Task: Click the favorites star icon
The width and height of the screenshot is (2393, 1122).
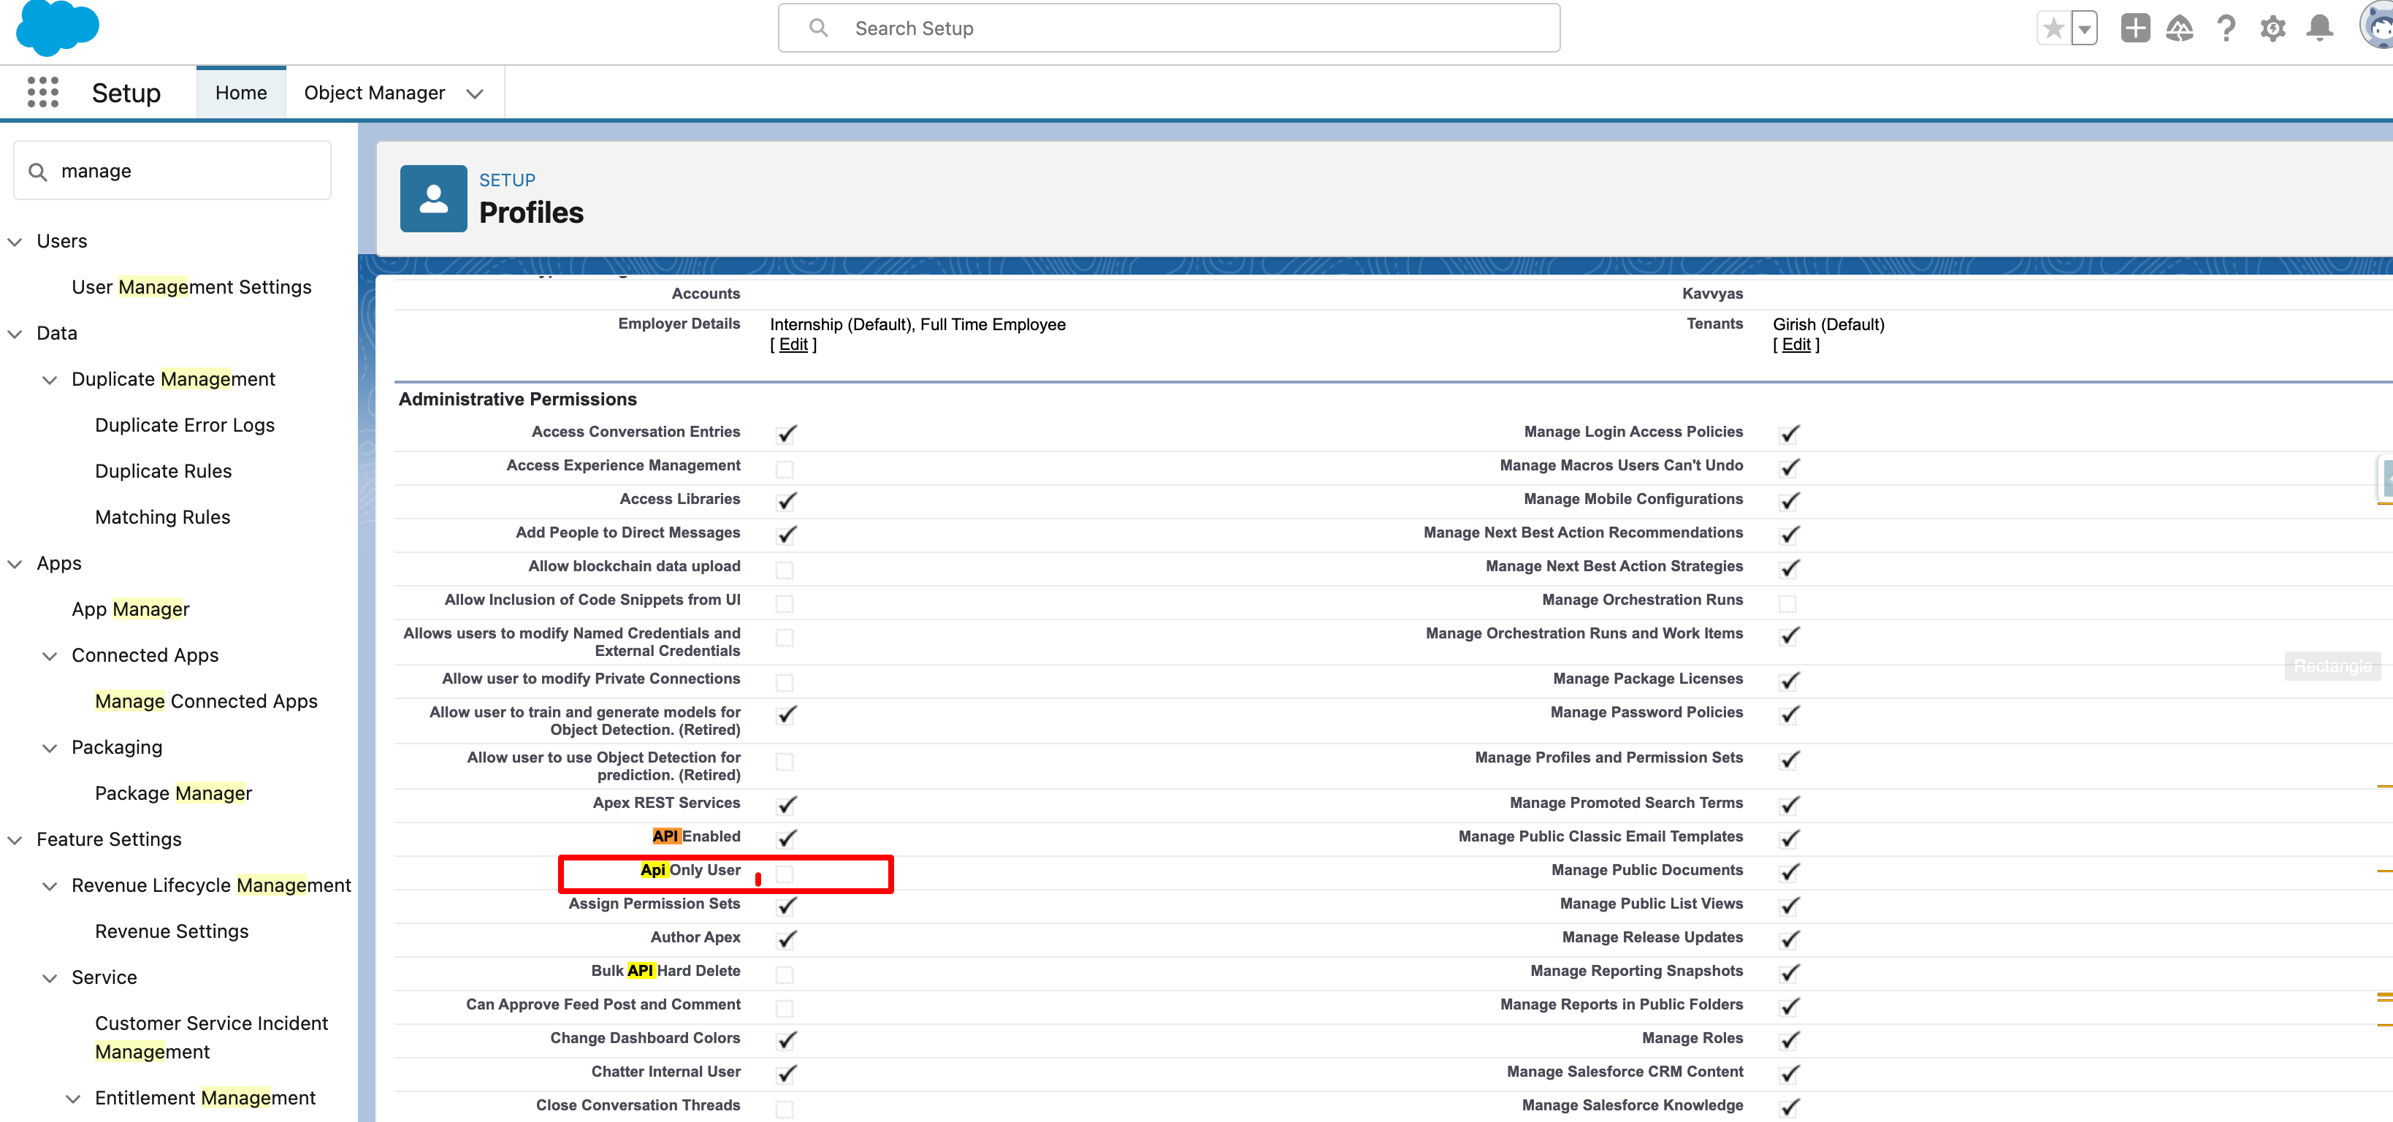Action: [x=2053, y=28]
